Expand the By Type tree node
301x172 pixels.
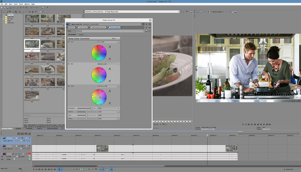coord(4,19)
